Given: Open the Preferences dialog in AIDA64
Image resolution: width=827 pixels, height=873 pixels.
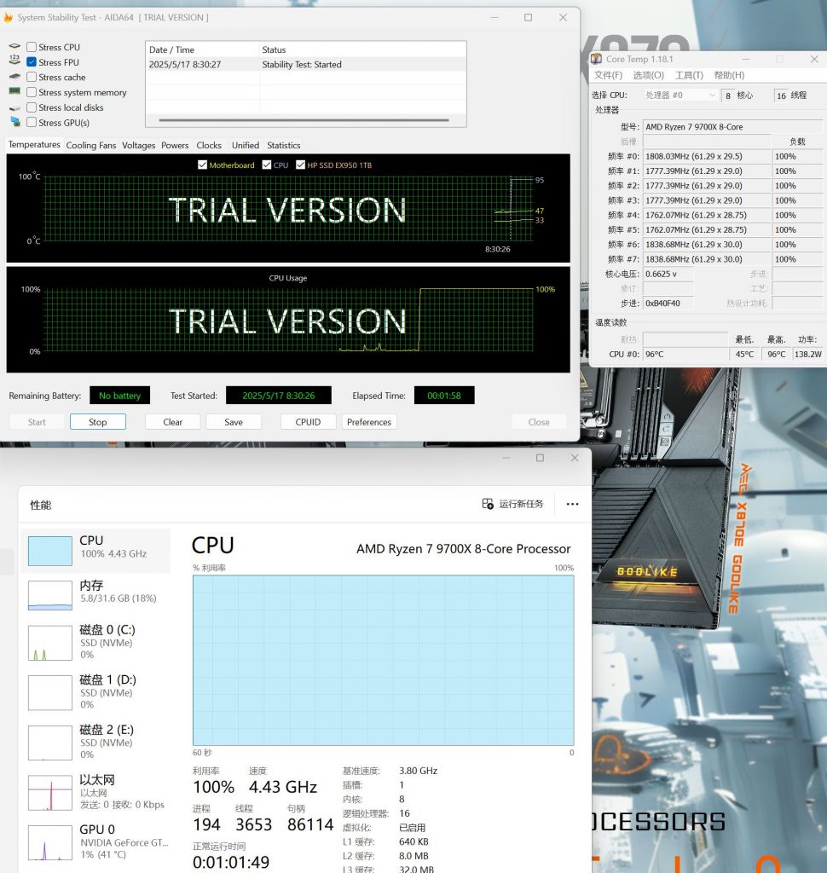Looking at the screenshot, I should (x=369, y=422).
